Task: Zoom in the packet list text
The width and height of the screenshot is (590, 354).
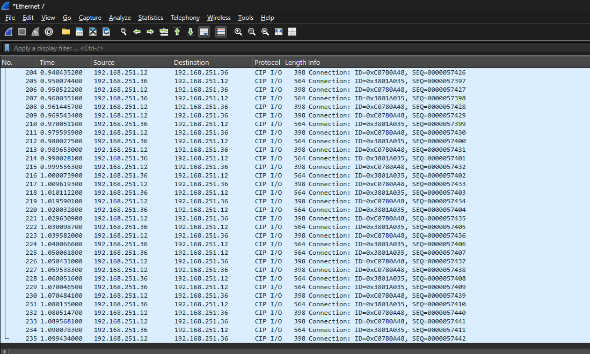Action: 238,32
